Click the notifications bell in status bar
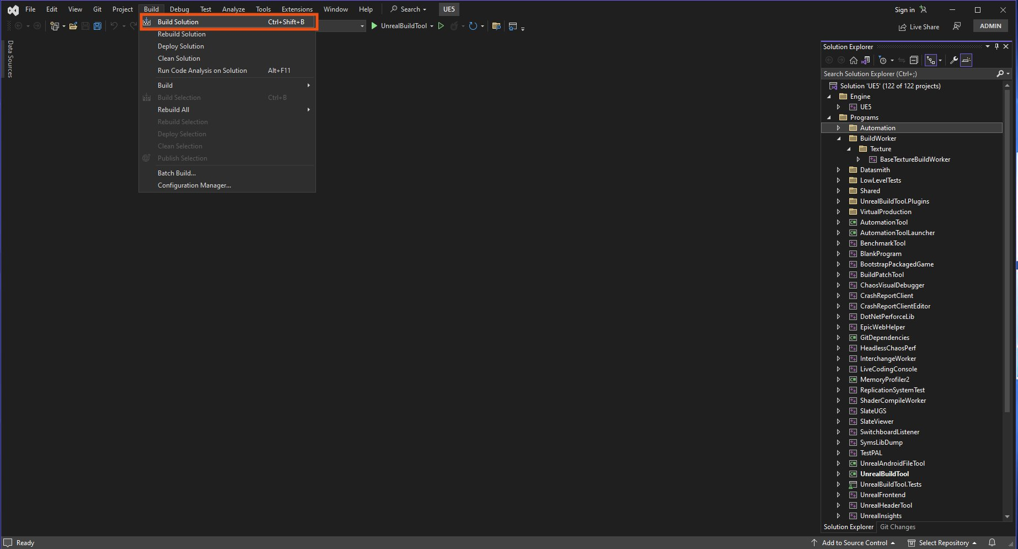This screenshot has width=1018, height=549. [x=992, y=543]
